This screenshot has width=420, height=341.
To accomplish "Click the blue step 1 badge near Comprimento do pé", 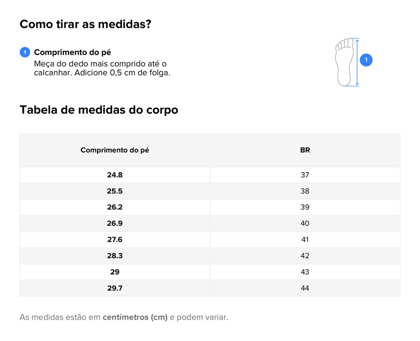I will 25,52.
